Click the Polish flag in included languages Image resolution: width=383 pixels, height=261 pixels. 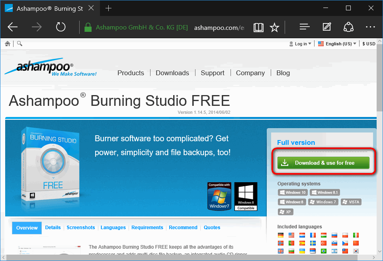(345, 235)
